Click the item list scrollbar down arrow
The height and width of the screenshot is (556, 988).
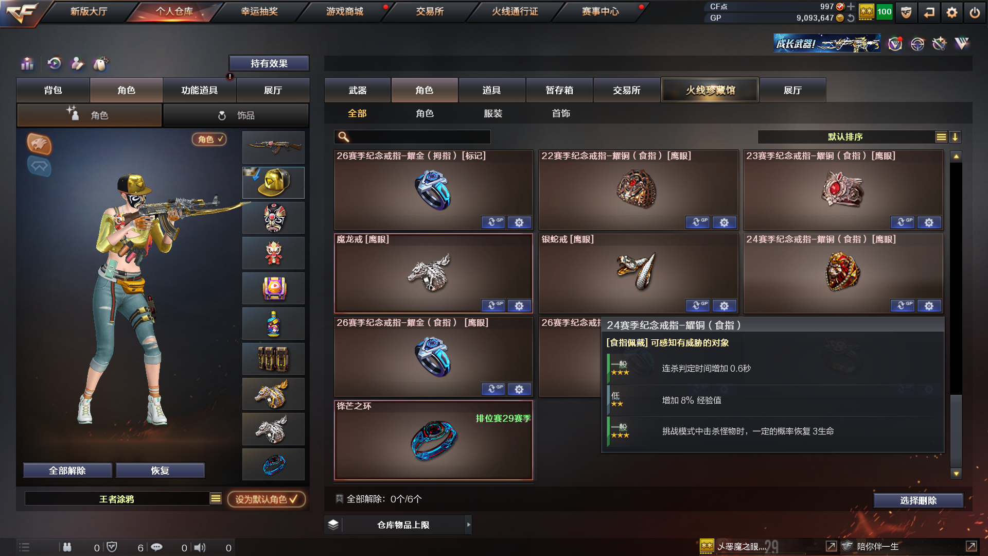tap(956, 474)
